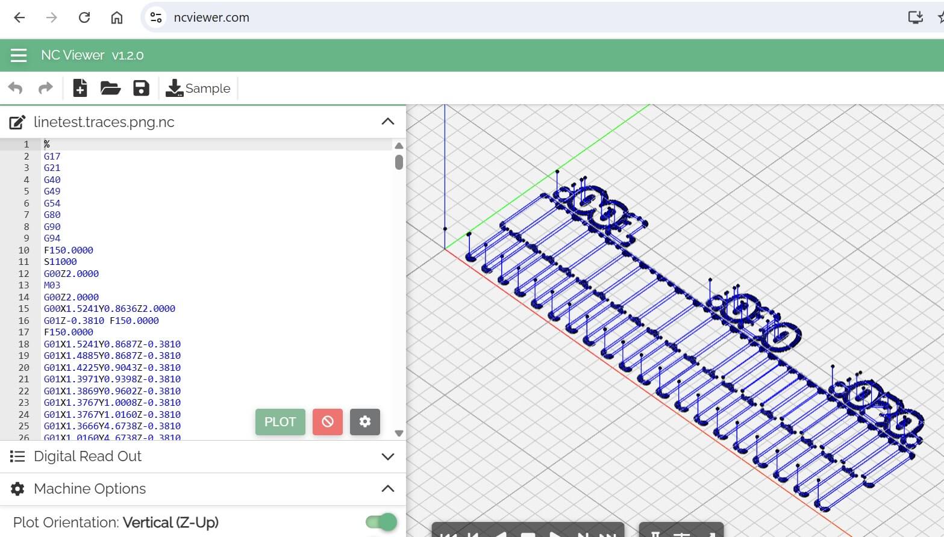The image size is (944, 537).
Task: Select the G21 code line
Action: (x=52, y=168)
